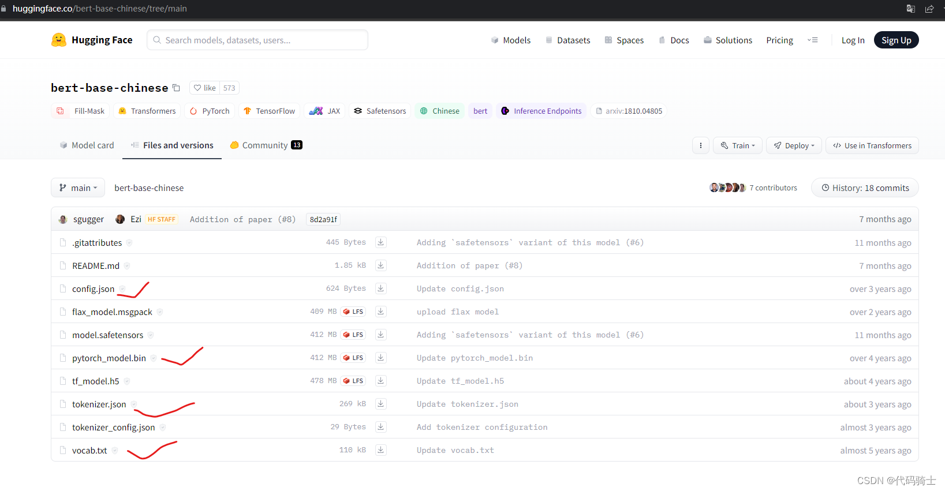Image resolution: width=945 pixels, height=491 pixels.
Task: Click Ezi's avatar in the commit row
Action: click(120, 219)
